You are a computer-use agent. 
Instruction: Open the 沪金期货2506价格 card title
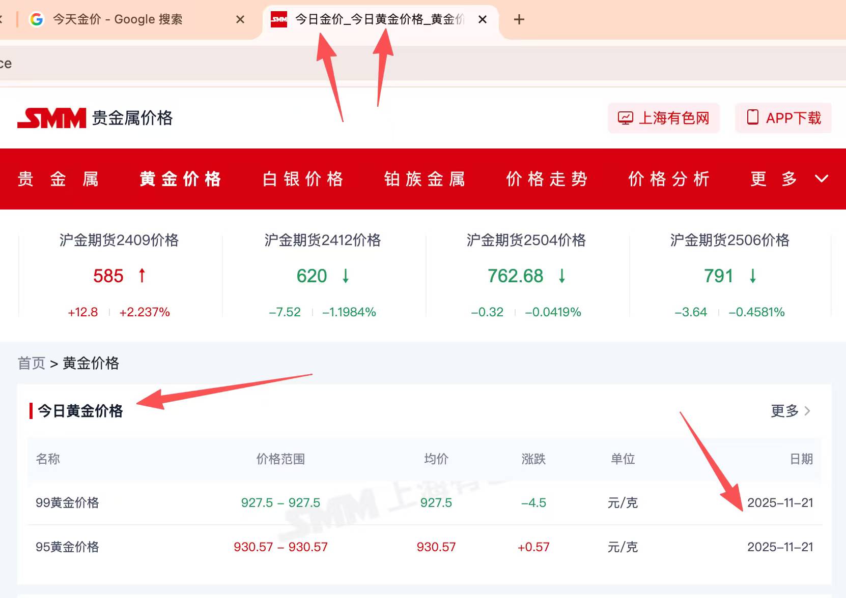click(730, 240)
